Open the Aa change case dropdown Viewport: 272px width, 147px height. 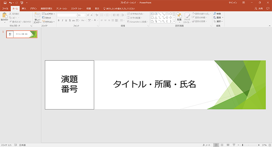point(83,21)
